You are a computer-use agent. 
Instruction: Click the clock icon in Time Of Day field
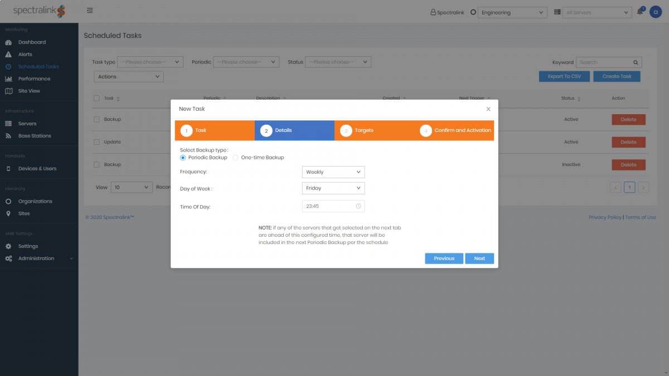[357, 206]
